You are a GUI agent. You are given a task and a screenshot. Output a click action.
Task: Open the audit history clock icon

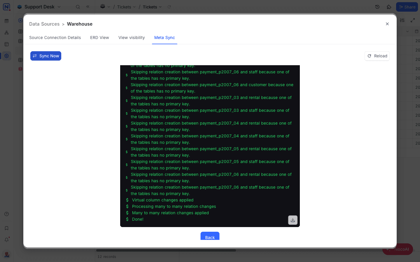point(377,7)
